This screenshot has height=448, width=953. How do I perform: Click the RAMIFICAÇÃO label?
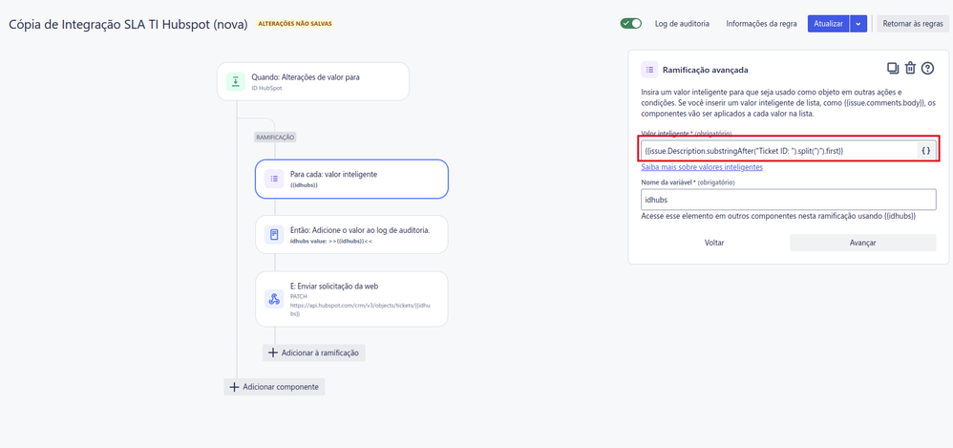[x=275, y=138]
